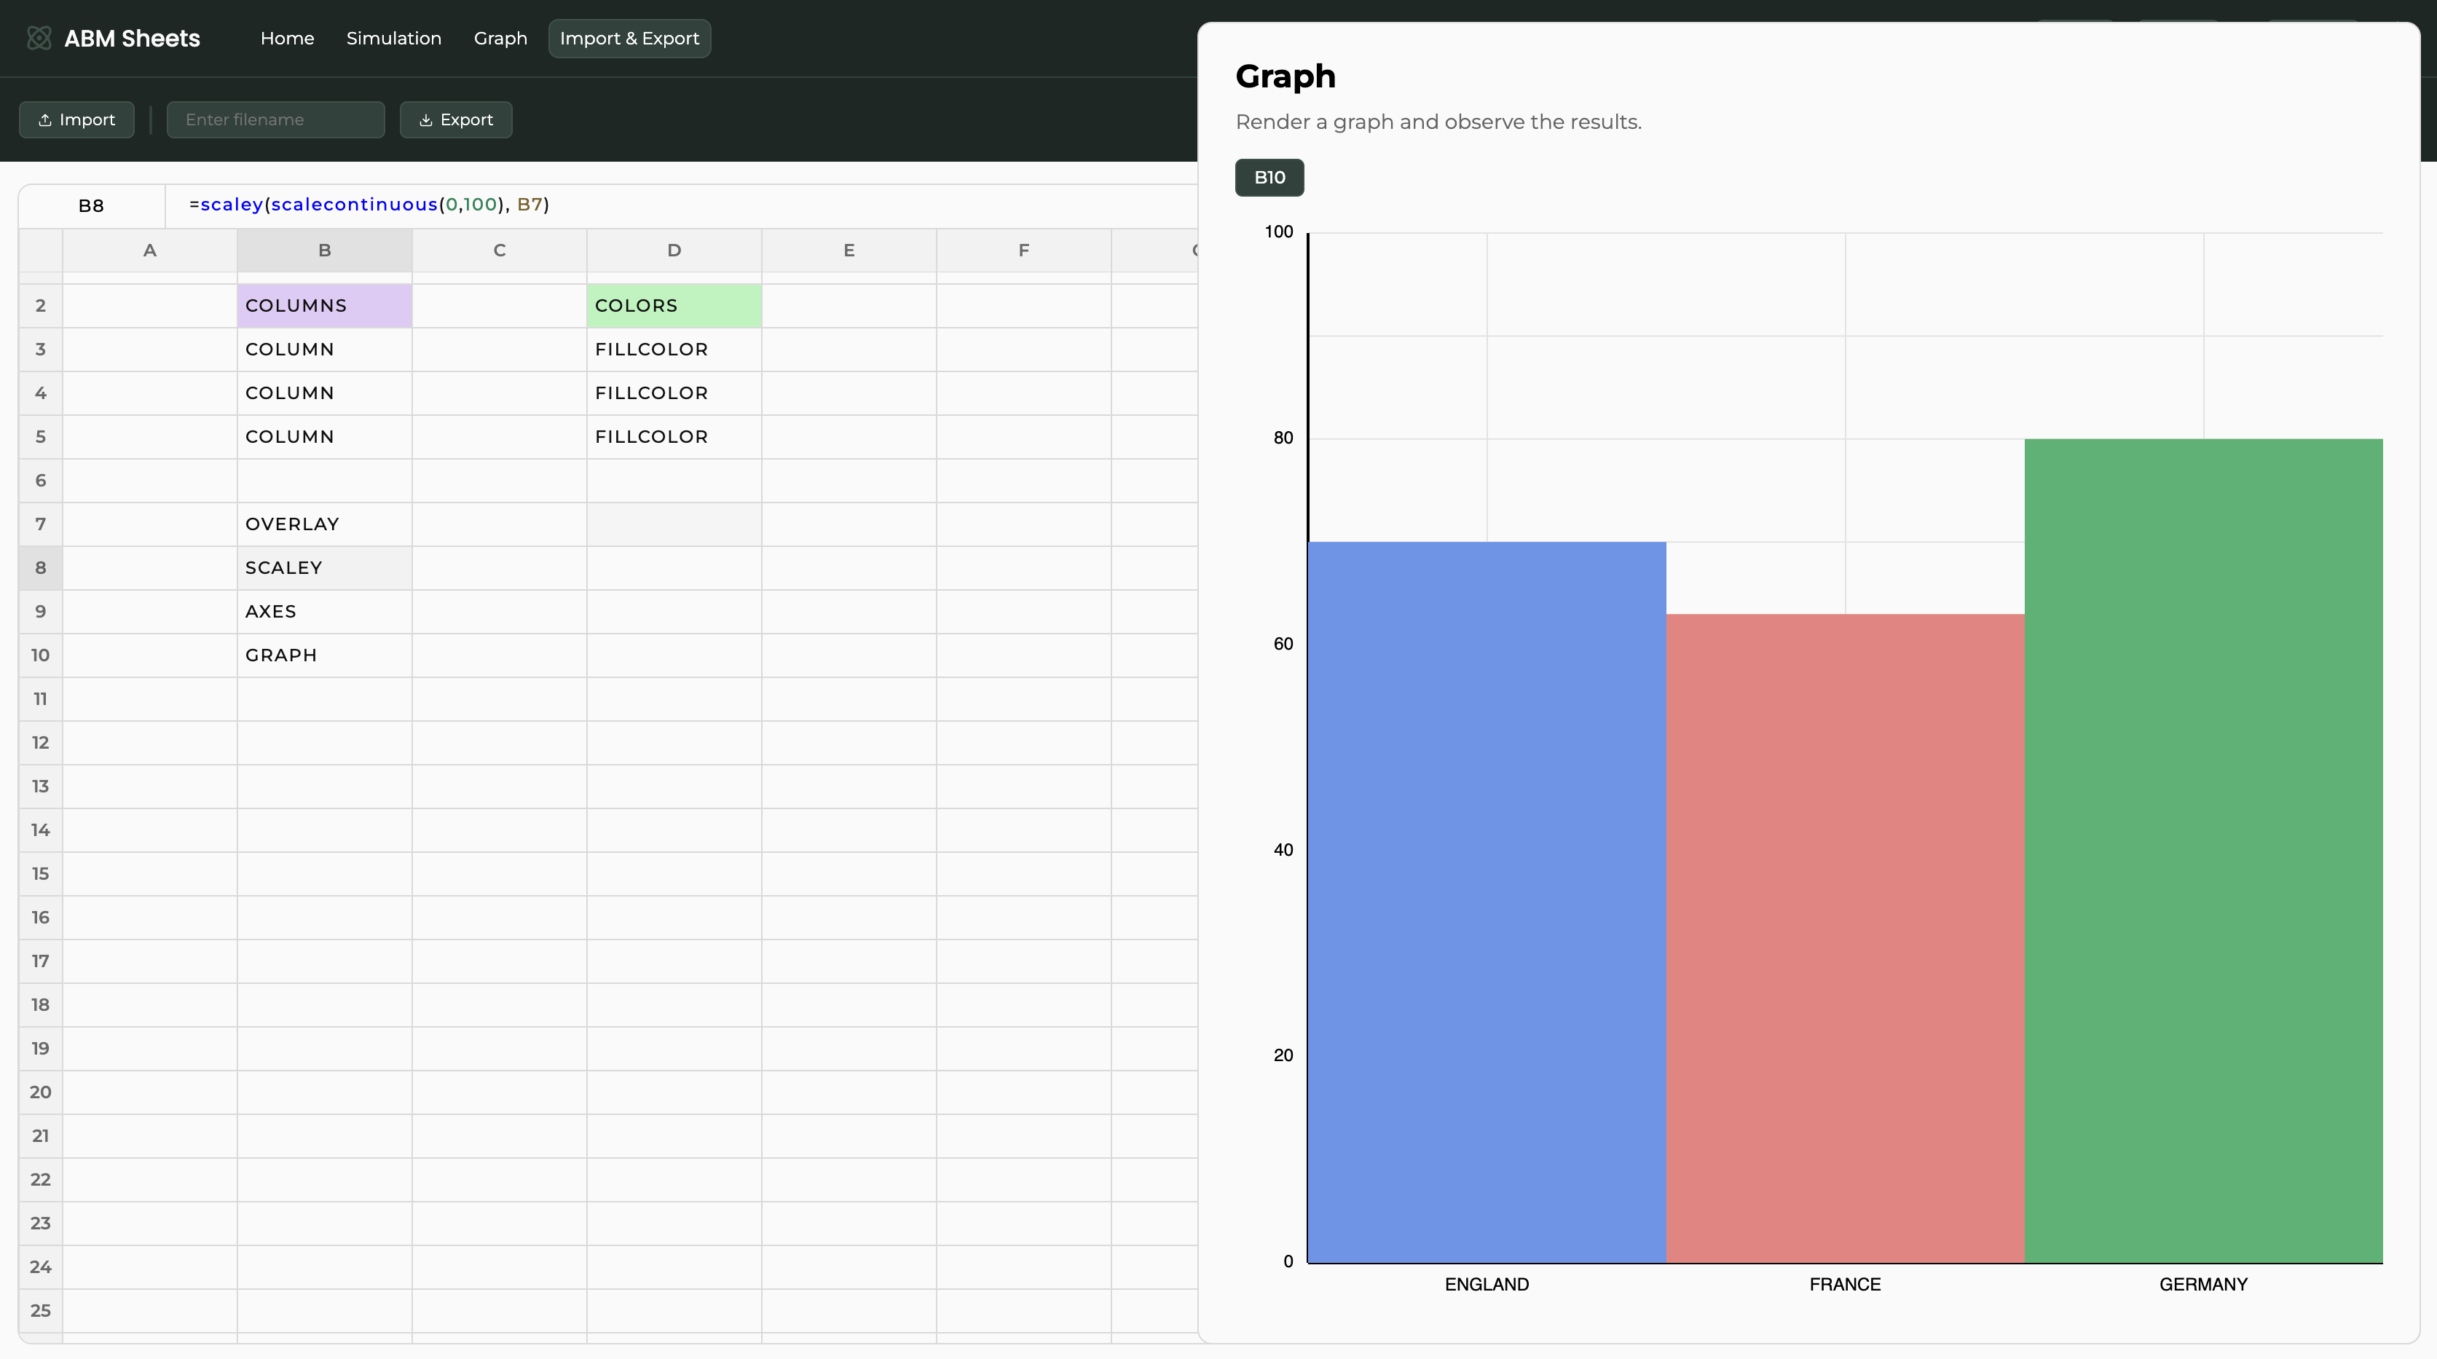This screenshot has height=1359, width=2437.
Task: Select the purple COLUMNS cell
Action: 325,305
